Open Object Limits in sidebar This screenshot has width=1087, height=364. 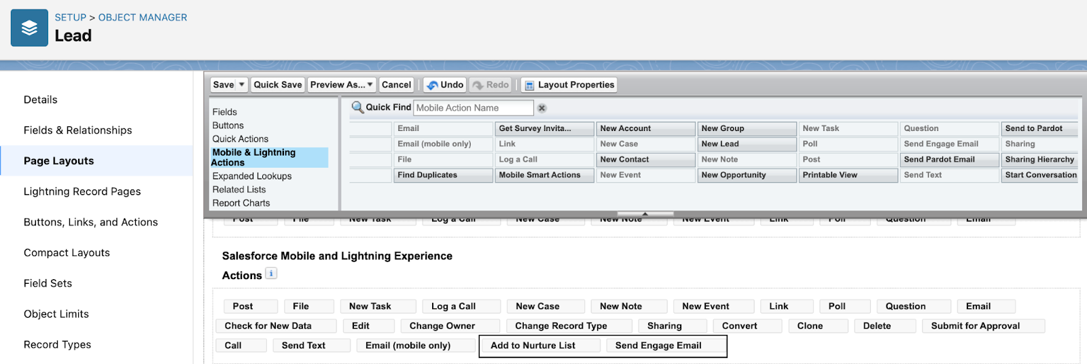click(56, 314)
